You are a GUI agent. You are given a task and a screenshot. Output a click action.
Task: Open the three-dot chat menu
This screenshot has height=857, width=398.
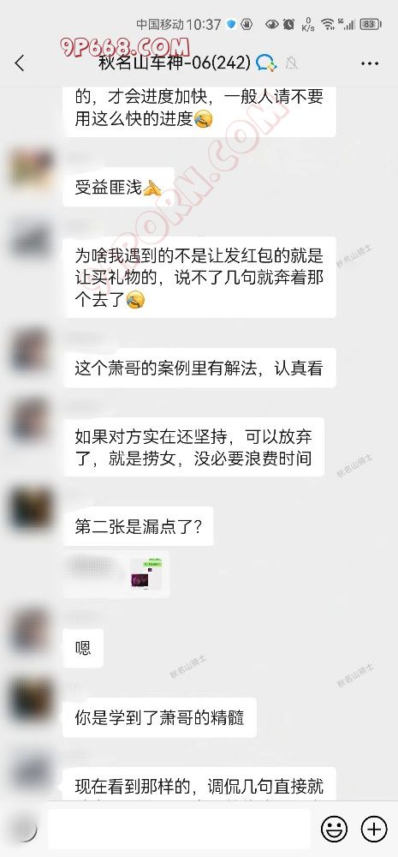point(370,63)
